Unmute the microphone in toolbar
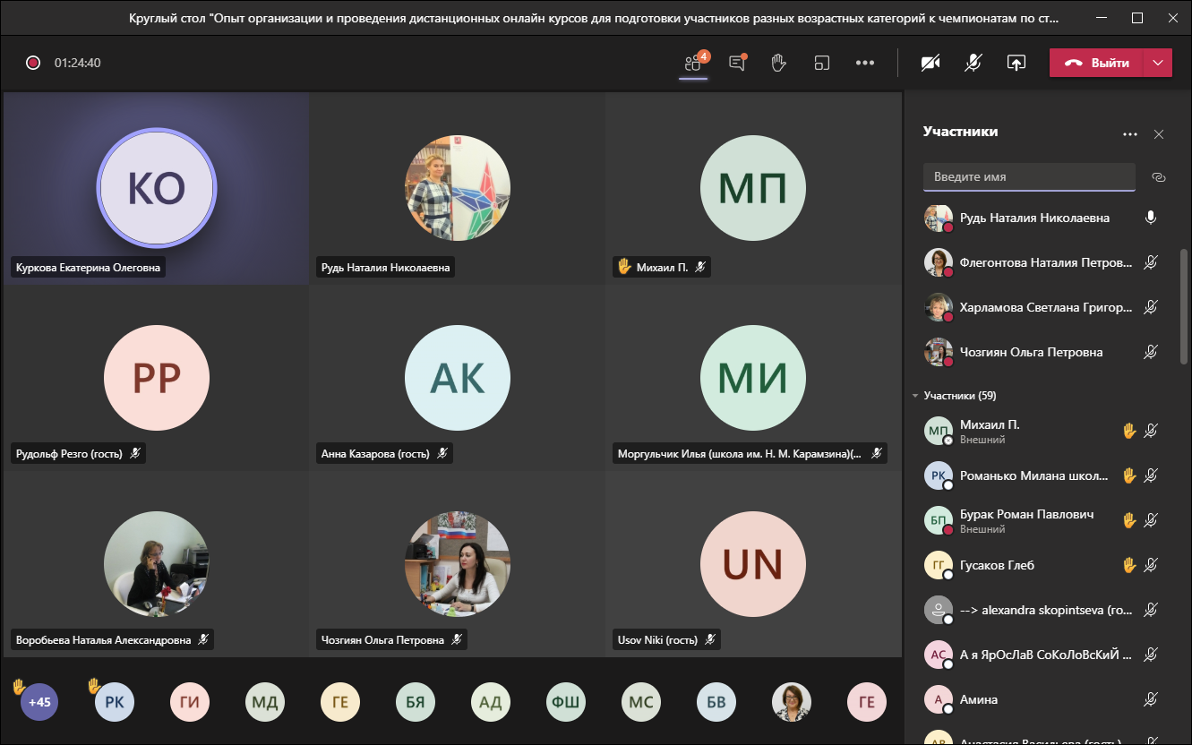The height and width of the screenshot is (745, 1192). pyautogui.click(x=973, y=63)
